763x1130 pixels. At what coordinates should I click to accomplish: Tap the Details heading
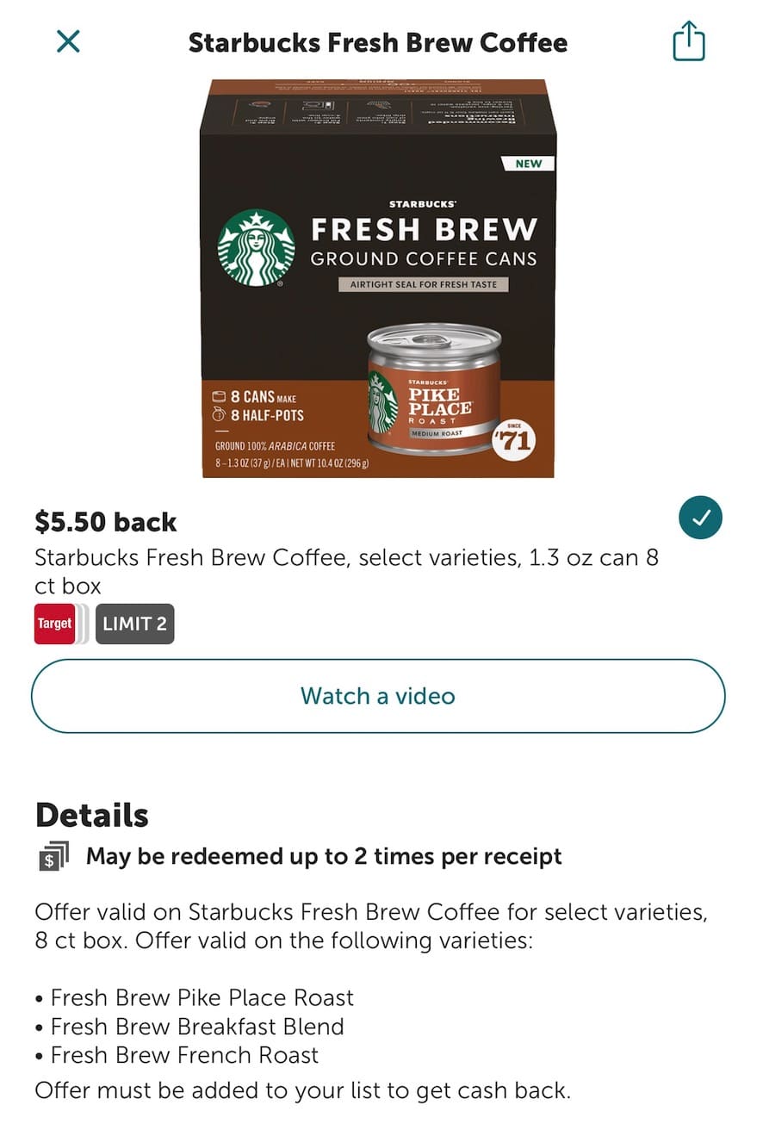coord(92,815)
